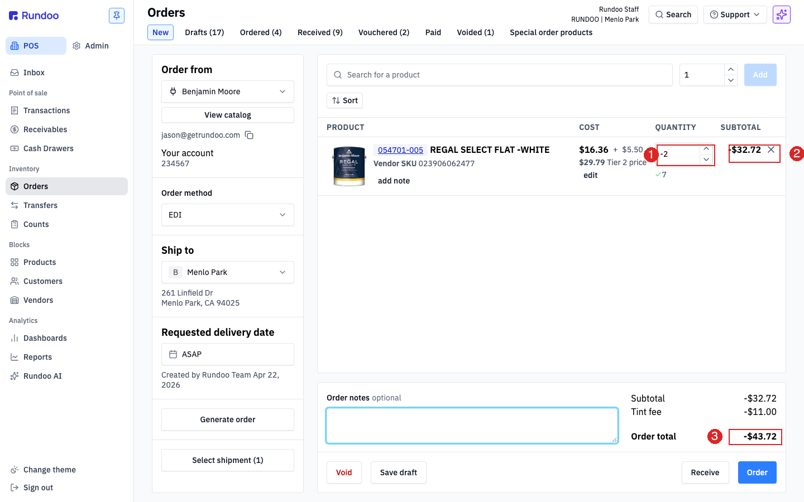Switch to POS mode
This screenshot has height=502, width=804.
pos(36,46)
